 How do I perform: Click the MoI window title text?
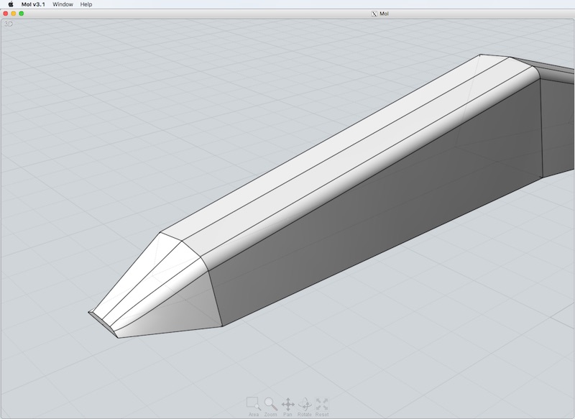coord(384,14)
